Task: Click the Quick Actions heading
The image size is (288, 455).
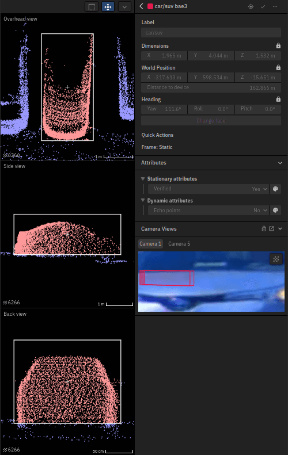Action: coord(157,135)
